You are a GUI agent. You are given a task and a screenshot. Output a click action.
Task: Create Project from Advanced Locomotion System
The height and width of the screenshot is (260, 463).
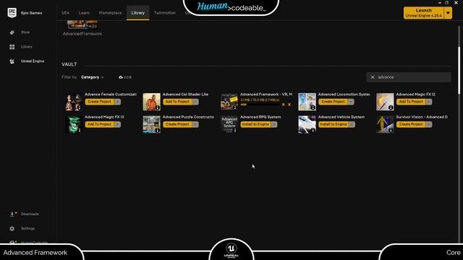click(x=333, y=102)
